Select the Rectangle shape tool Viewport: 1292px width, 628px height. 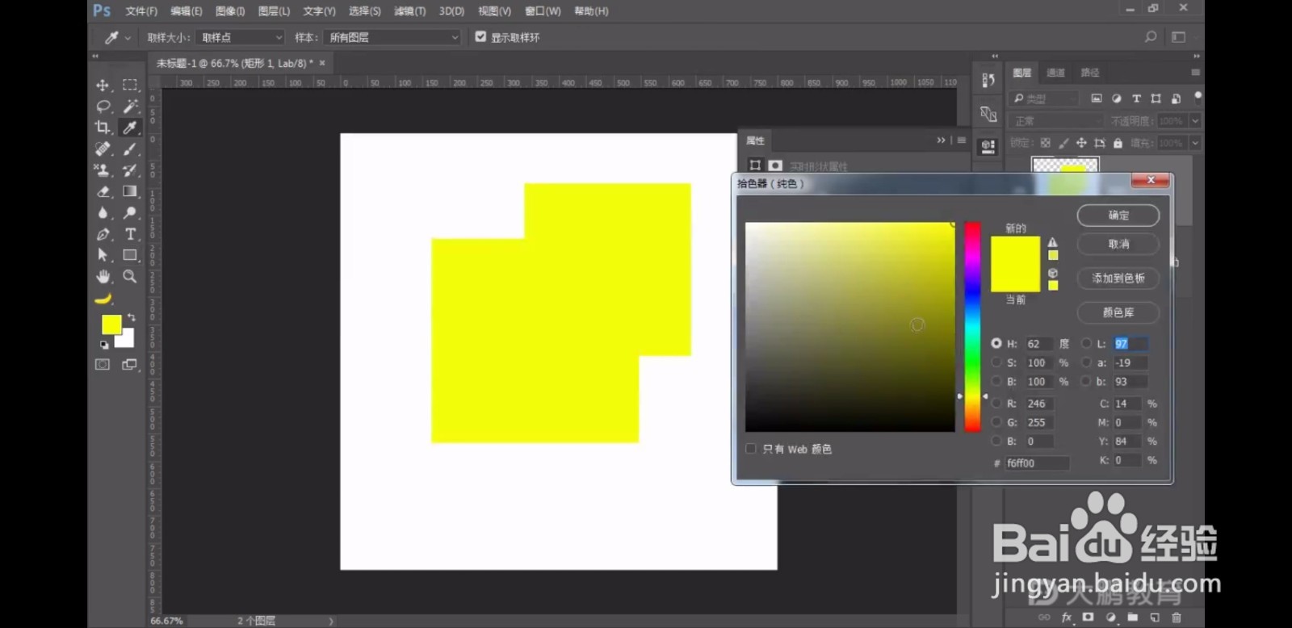tap(129, 255)
